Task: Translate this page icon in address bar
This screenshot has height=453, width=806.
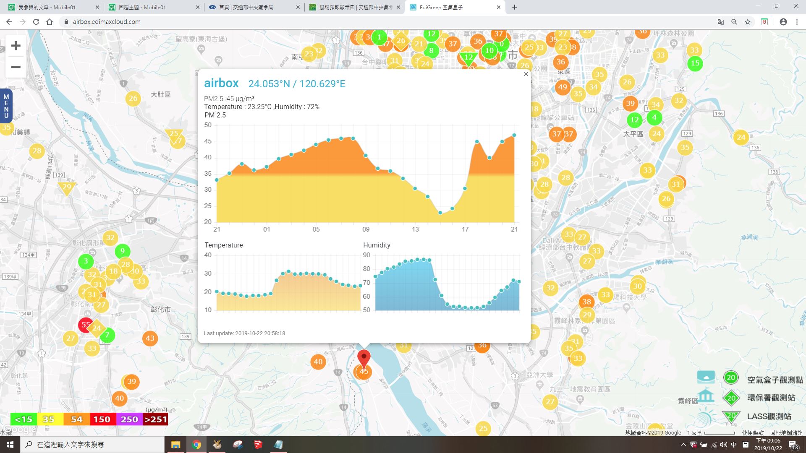Action: (x=721, y=22)
